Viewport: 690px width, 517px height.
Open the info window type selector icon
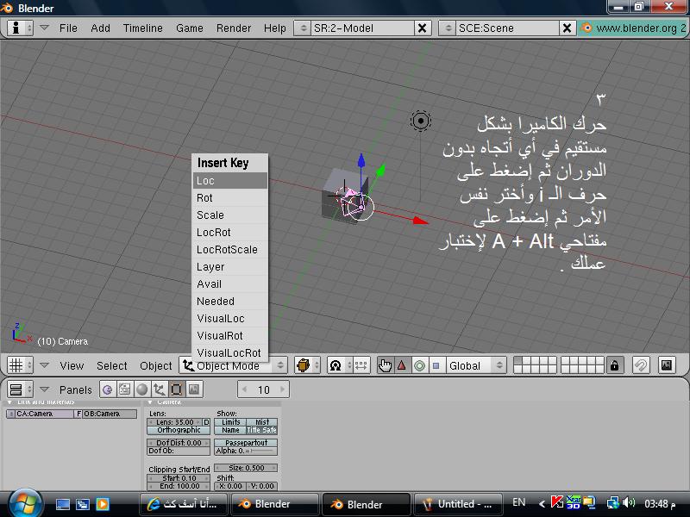20,28
